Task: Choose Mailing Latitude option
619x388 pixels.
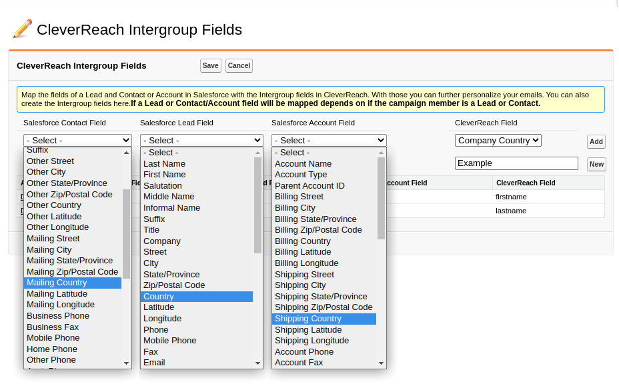Action: tap(73, 293)
